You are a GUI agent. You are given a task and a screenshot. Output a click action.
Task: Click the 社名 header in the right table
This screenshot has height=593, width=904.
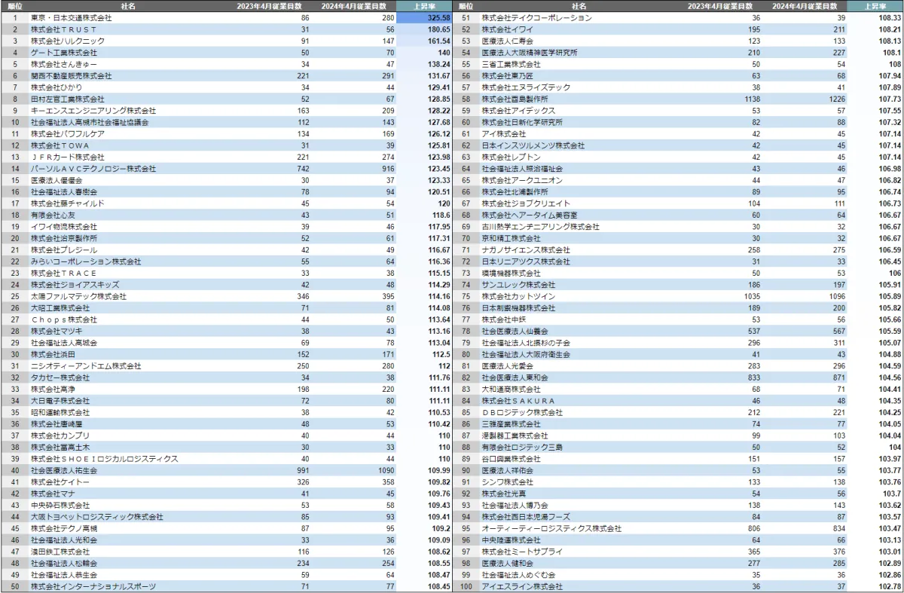point(579,6)
